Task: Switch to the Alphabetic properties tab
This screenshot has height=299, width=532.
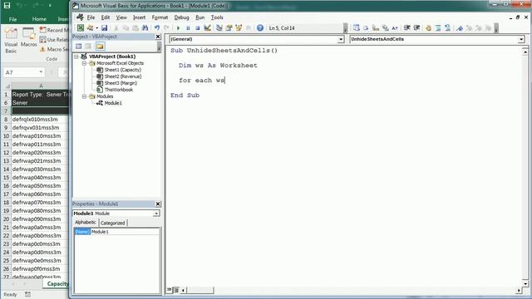Action: (x=86, y=223)
